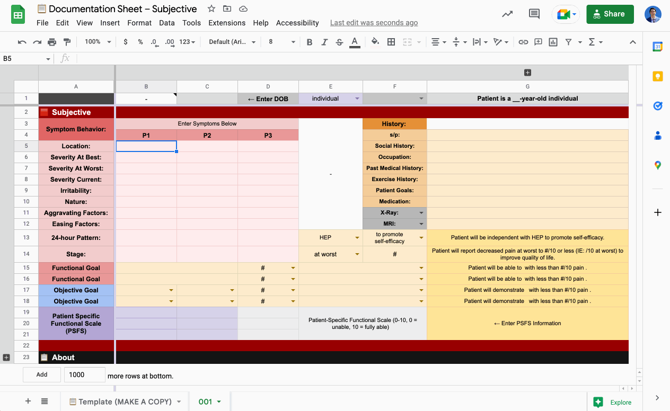670x411 pixels.
Task: Open the Accessibility menu
Action: point(297,23)
